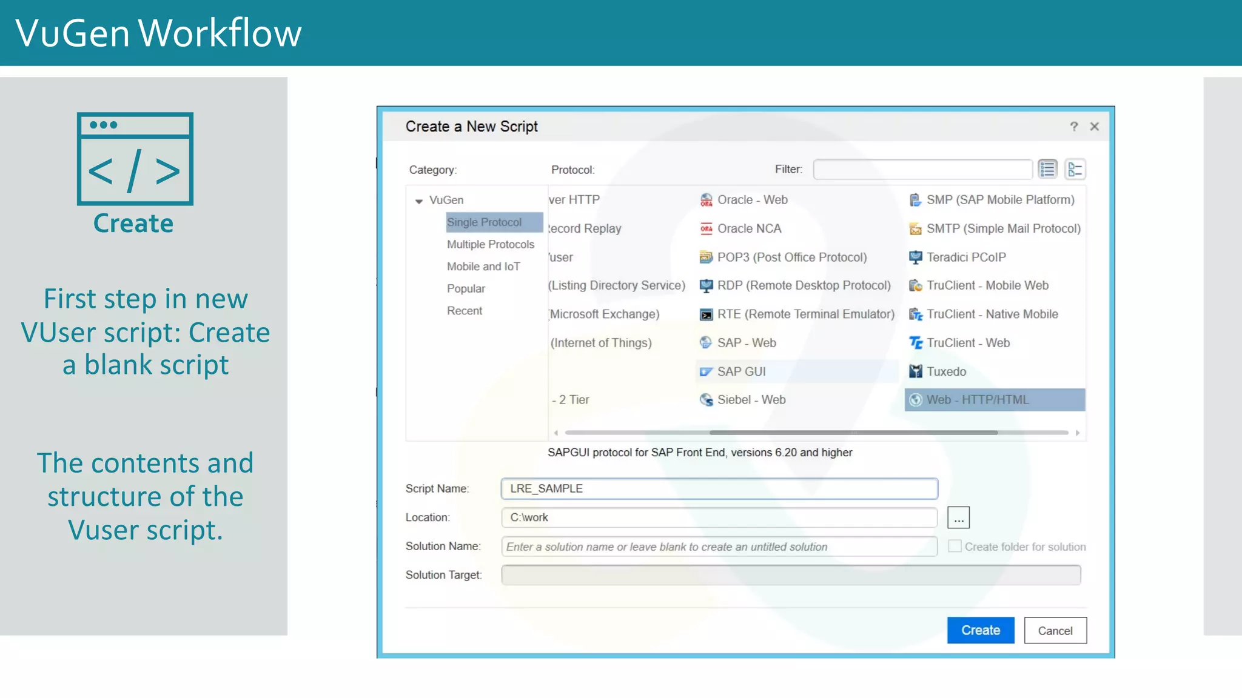Image resolution: width=1242 pixels, height=698 pixels.
Task: Click the protocol list horizontal scrollbar
Action: pos(853,433)
